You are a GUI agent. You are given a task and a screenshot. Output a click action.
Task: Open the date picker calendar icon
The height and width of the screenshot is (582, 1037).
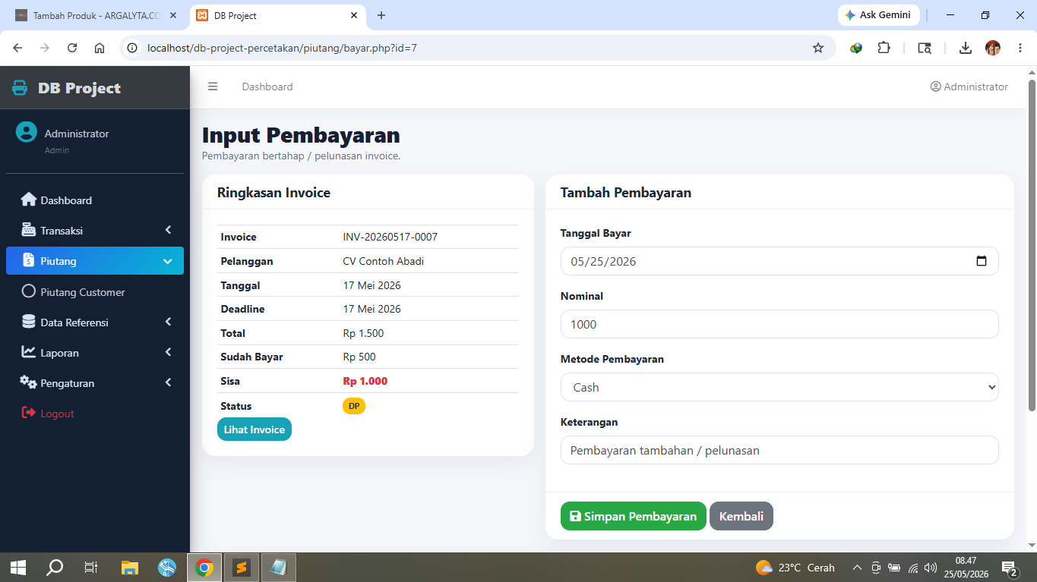[982, 261]
